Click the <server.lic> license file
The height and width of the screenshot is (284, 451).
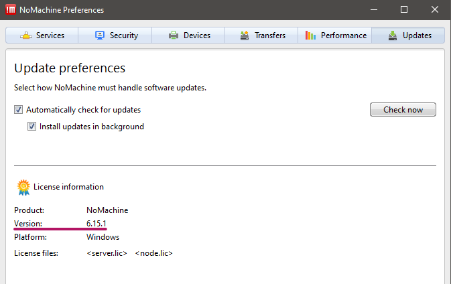click(x=107, y=253)
